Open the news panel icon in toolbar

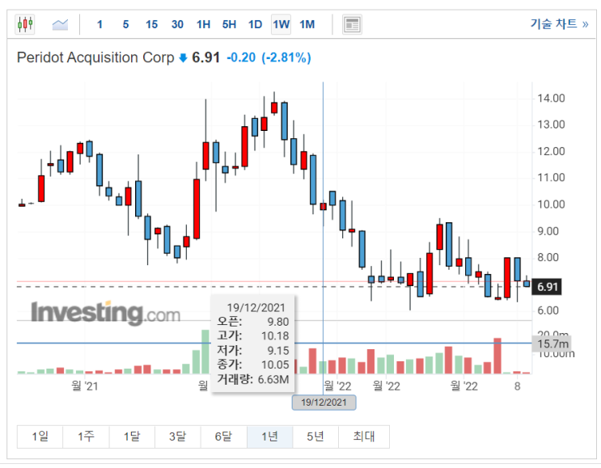click(x=352, y=24)
